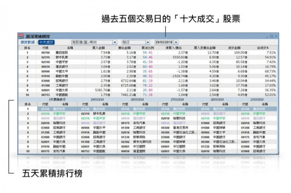Click the 5550.60萬 net buy cell
The width and height of the screenshot is (291, 193).
(x=180, y=57)
